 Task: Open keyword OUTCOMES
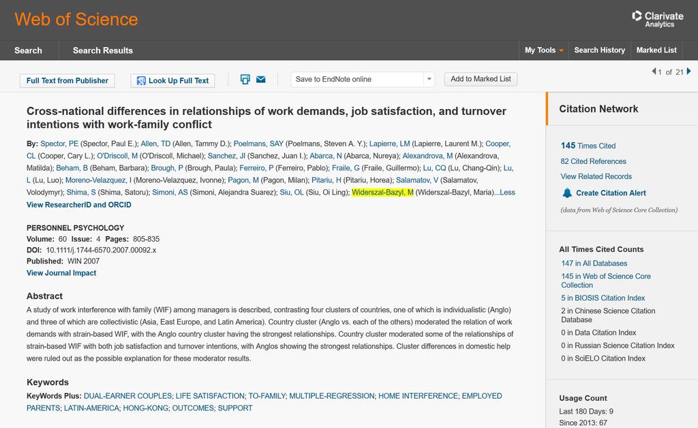(x=193, y=408)
